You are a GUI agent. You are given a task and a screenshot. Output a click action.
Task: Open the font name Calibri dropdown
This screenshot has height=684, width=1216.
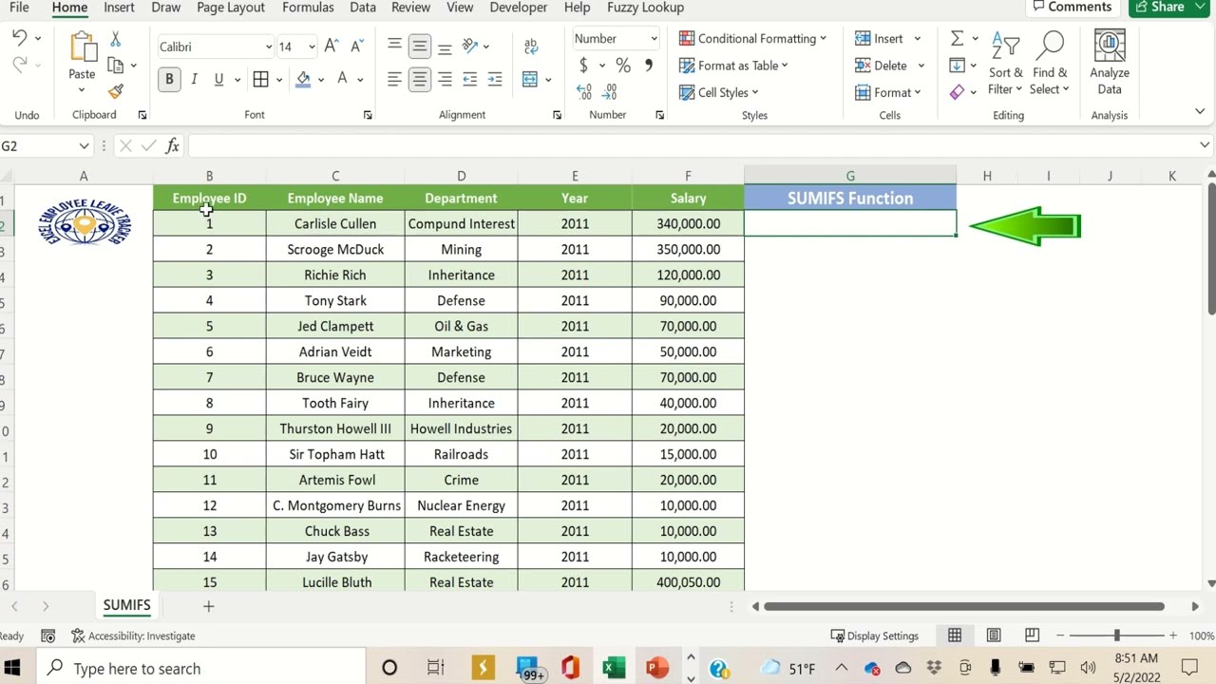pos(268,47)
